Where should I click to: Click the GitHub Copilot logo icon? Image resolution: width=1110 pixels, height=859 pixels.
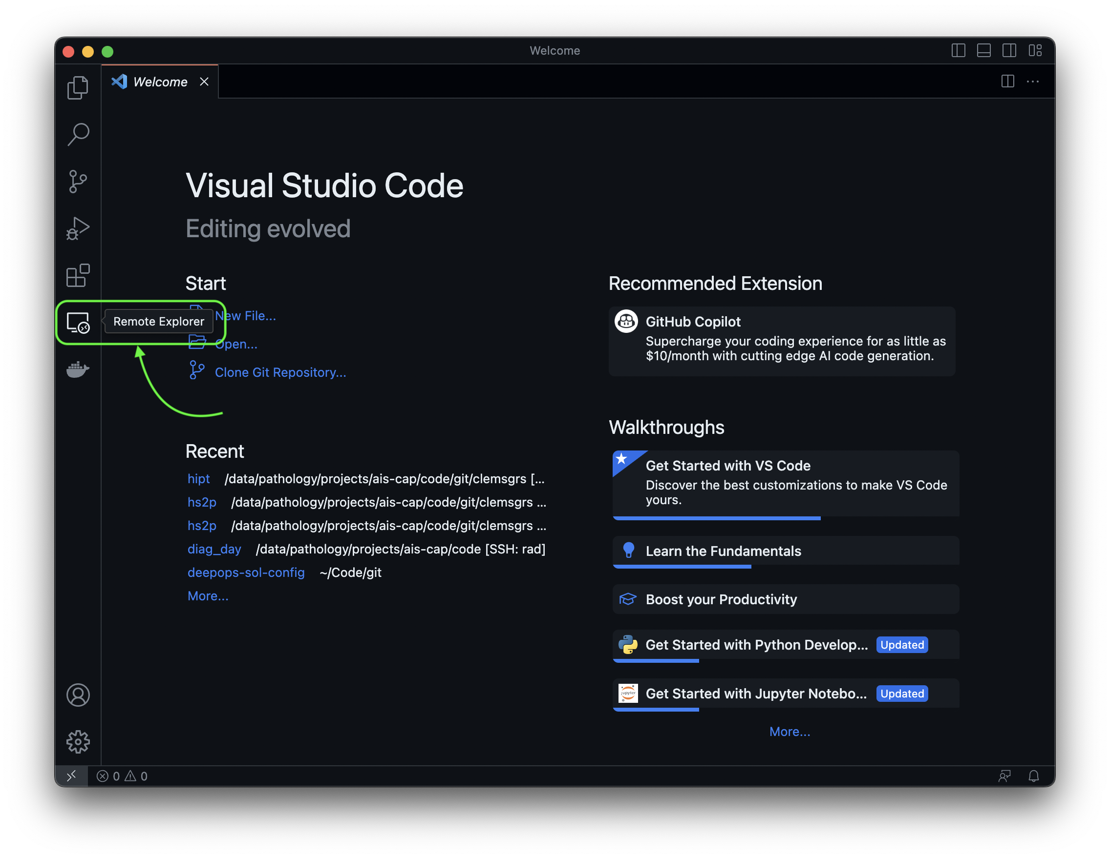626,321
